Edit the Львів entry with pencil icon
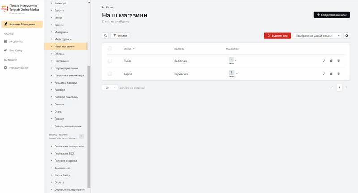The height and width of the screenshot is (193, 358). (x=324, y=61)
